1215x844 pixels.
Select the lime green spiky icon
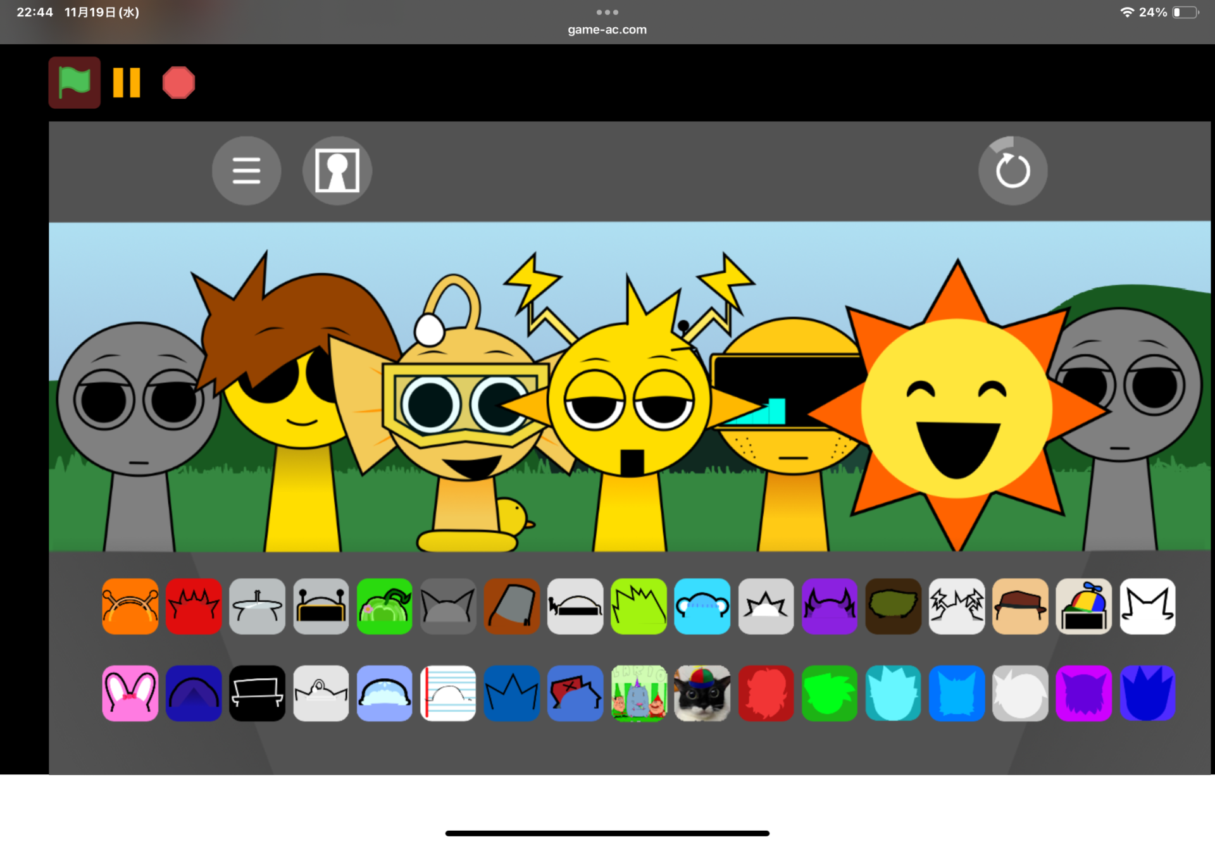pos(639,606)
